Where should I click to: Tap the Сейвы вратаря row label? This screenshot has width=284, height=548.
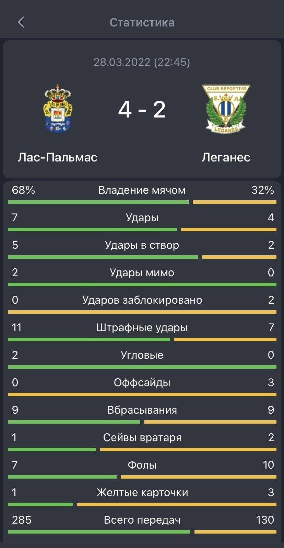tap(142, 438)
